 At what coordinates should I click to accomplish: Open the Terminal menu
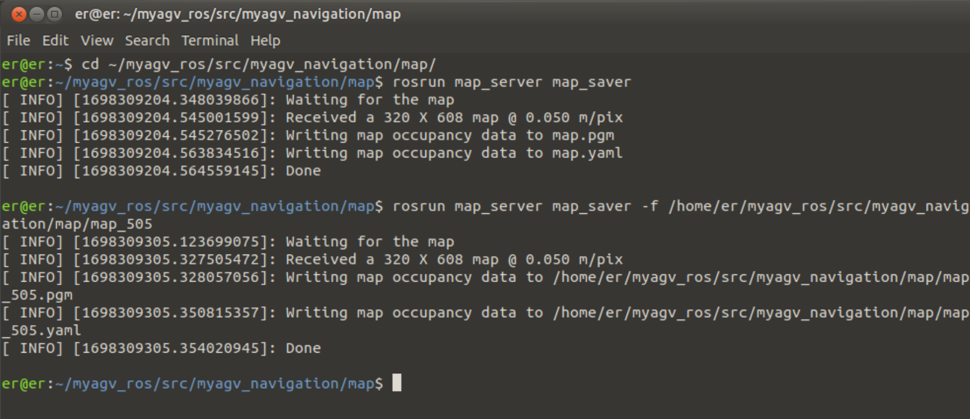[x=210, y=40]
